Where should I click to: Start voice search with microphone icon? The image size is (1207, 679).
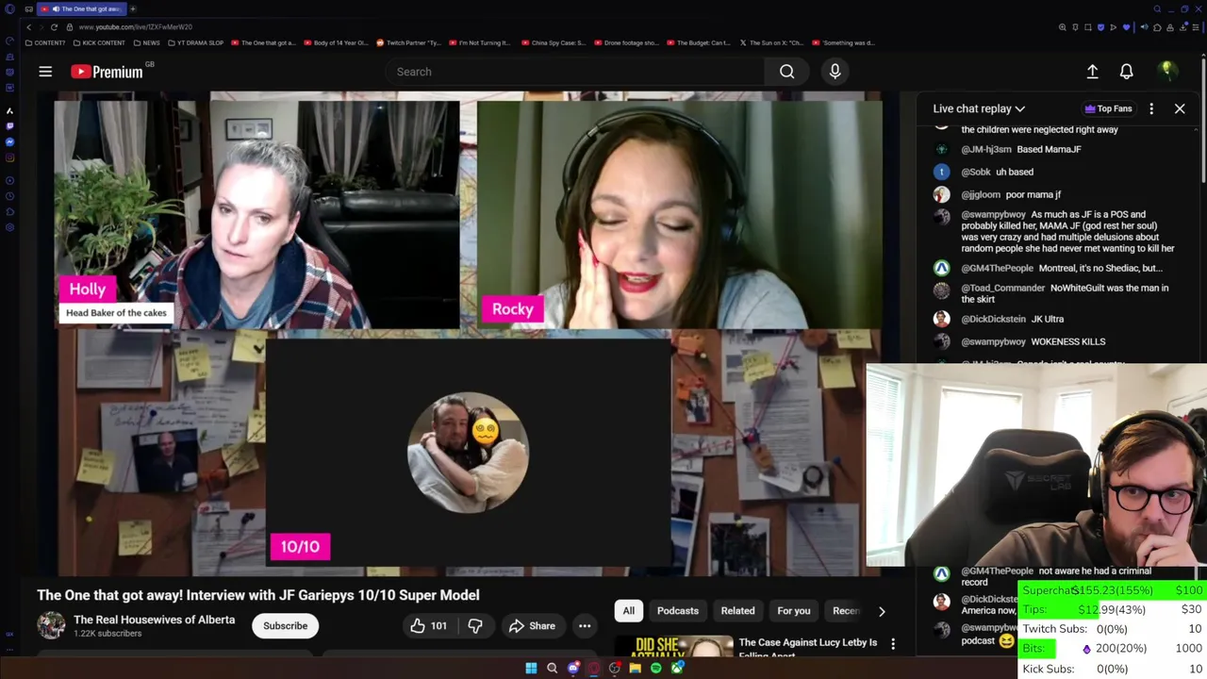(x=835, y=72)
